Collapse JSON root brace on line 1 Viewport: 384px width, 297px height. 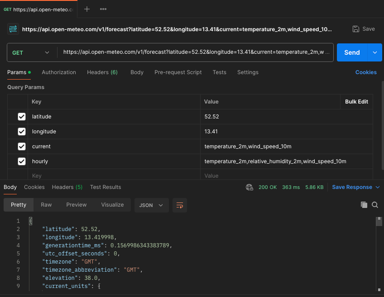click(31, 221)
